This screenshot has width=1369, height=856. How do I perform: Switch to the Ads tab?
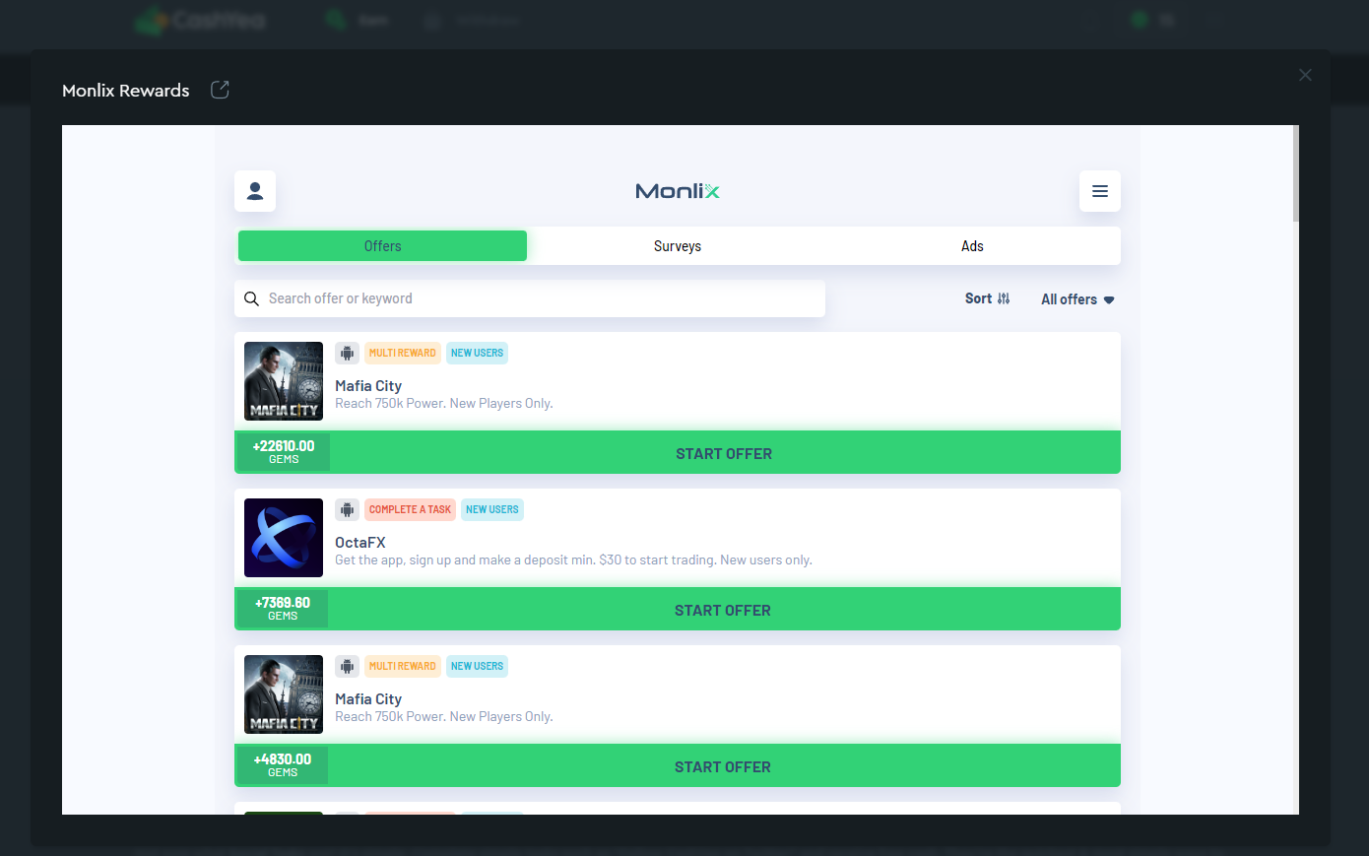972,246
